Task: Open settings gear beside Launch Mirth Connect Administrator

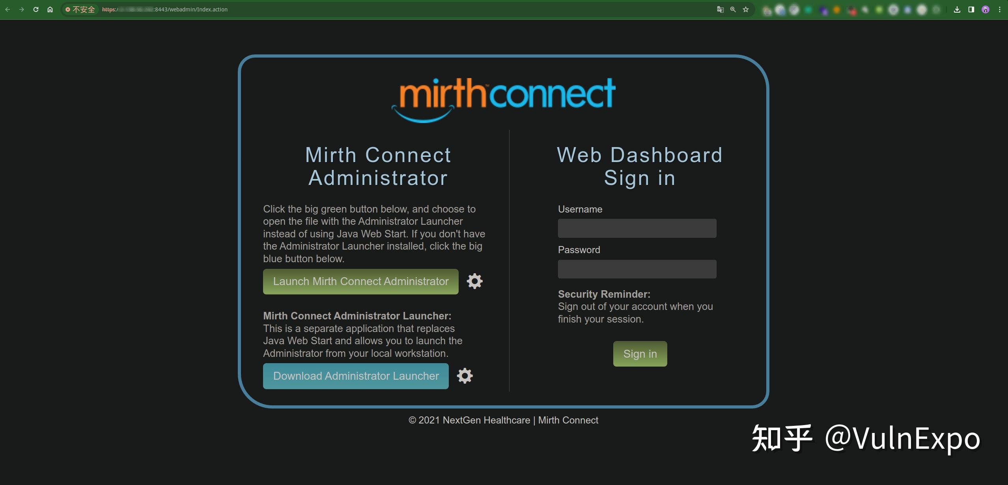Action: pos(474,281)
